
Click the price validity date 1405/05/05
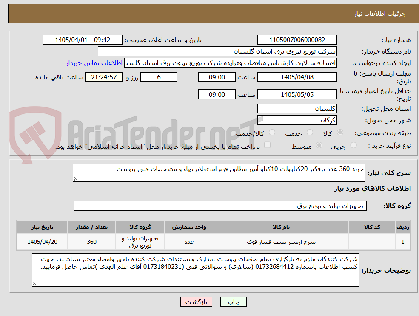(297, 94)
